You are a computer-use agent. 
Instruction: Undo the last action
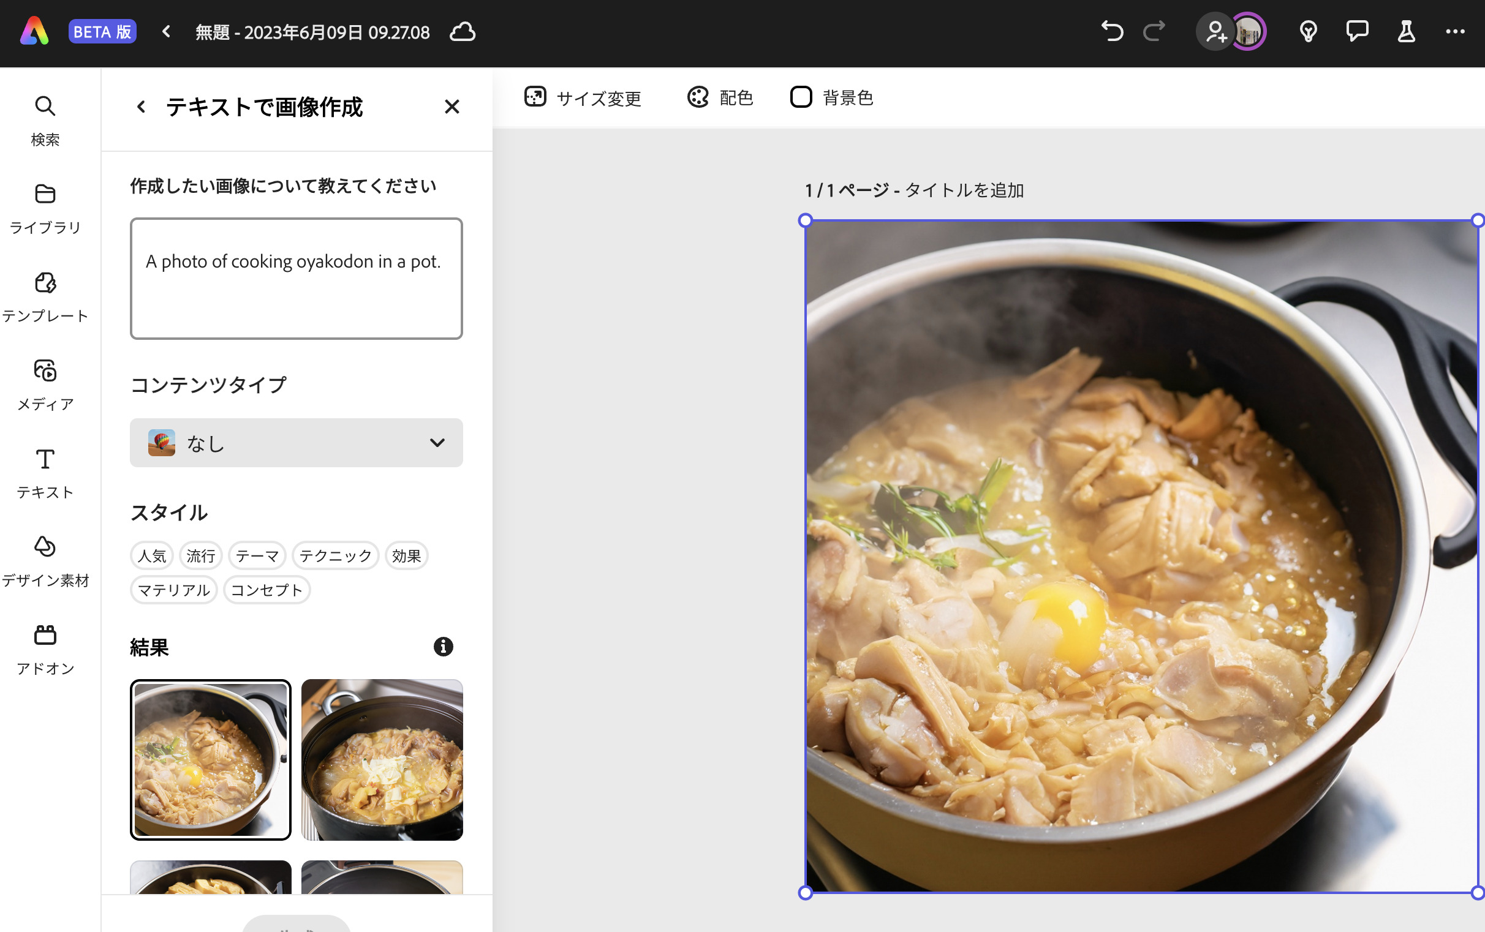tap(1112, 31)
